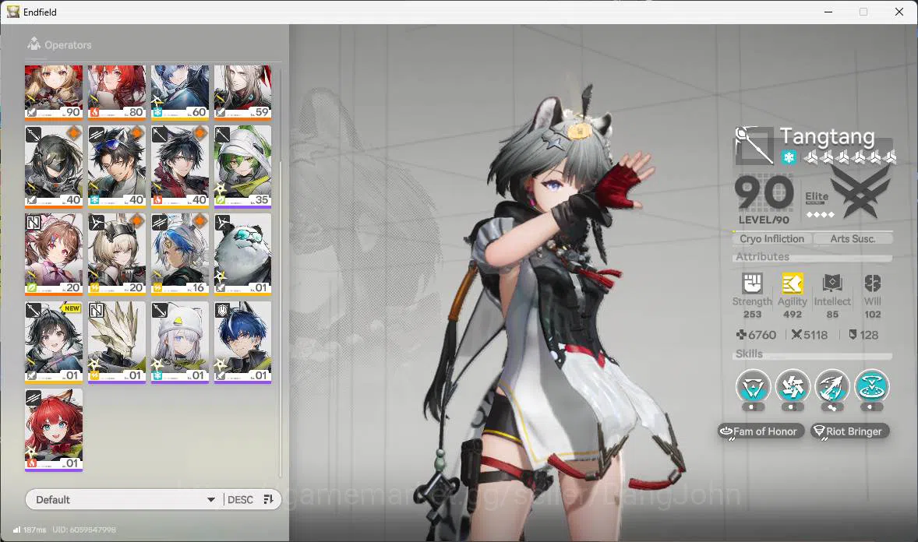Close the Endfield window

[899, 12]
